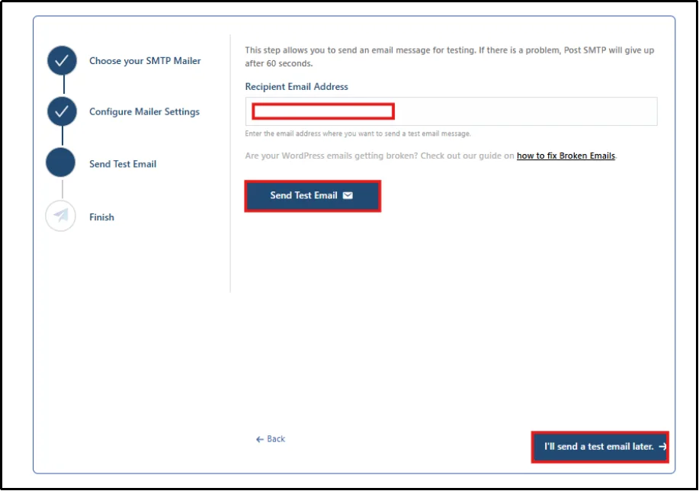The width and height of the screenshot is (699, 491).
Task: Click the Send Test Email step circle
Action: tap(61, 162)
